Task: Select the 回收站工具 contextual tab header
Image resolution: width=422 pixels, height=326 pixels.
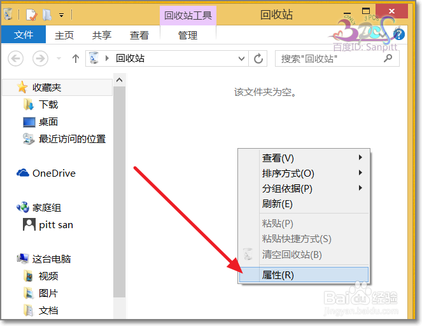Action: tap(188, 15)
